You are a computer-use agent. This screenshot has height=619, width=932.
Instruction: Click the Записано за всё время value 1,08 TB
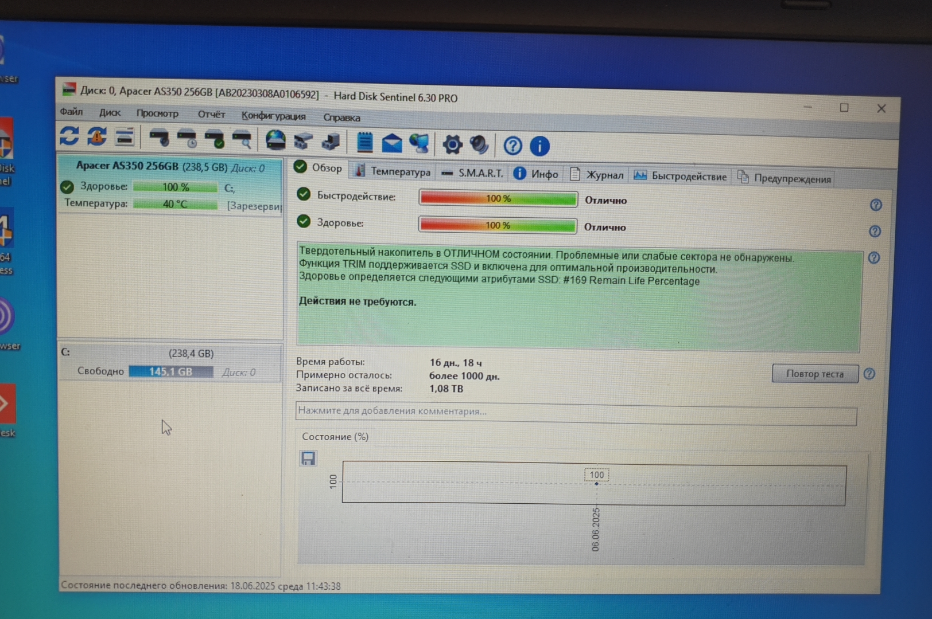446,389
